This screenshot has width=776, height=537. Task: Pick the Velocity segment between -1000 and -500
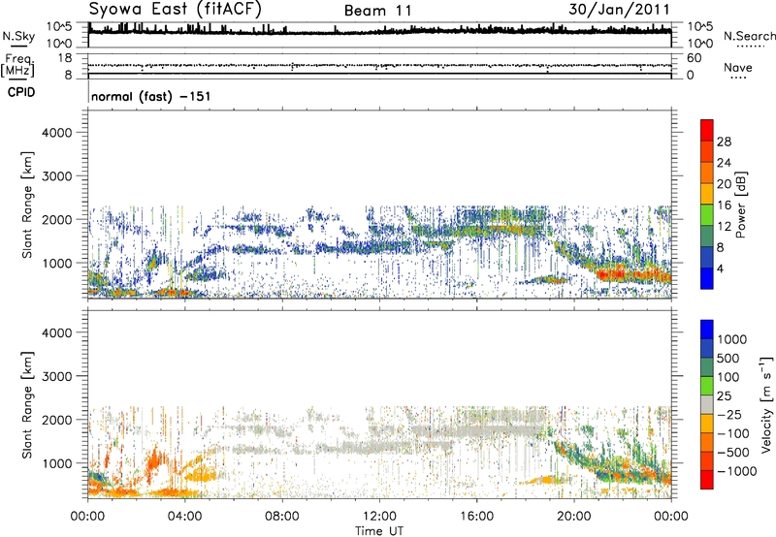(x=707, y=460)
